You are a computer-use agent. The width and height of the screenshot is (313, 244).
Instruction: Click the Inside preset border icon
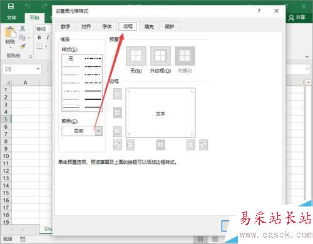pos(185,56)
